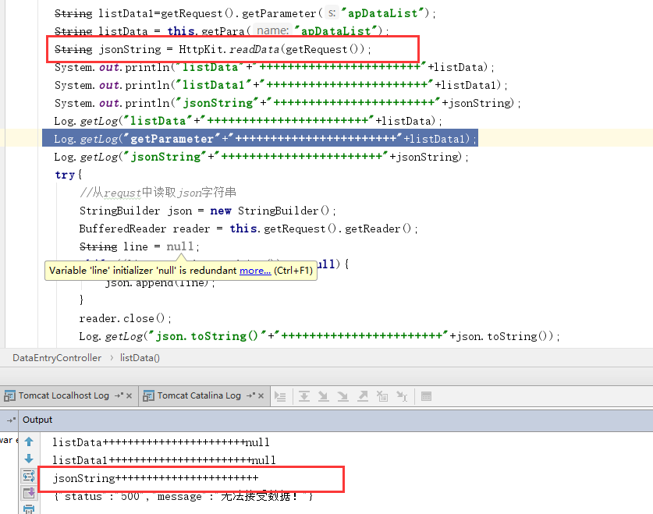Pin the Tomcat Localhost Log tab
This screenshot has width=653, height=514.
(x=119, y=395)
